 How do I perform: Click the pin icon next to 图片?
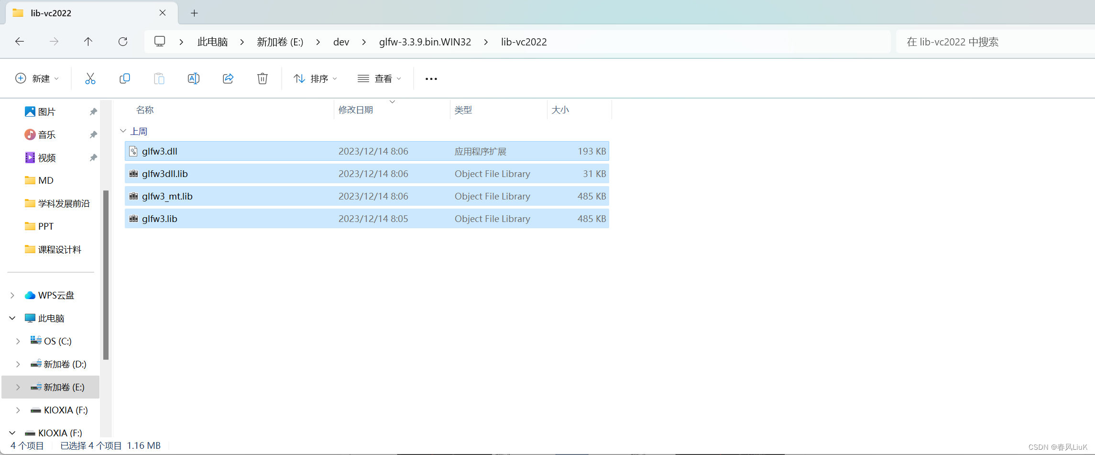pos(93,111)
